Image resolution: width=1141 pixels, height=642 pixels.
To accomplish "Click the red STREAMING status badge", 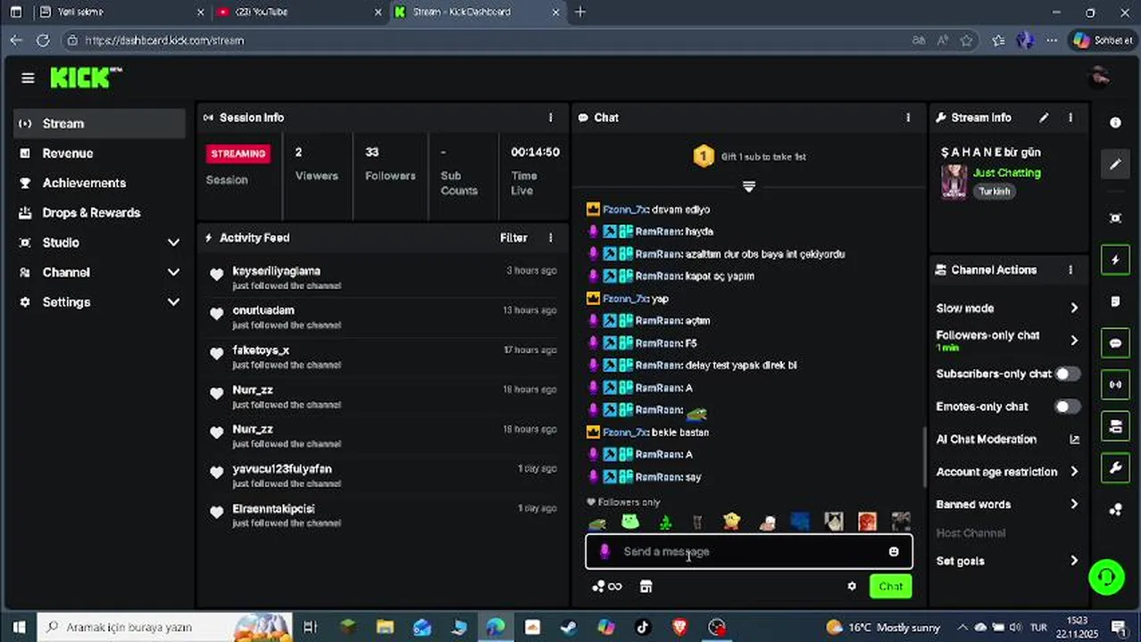I will click(x=237, y=153).
